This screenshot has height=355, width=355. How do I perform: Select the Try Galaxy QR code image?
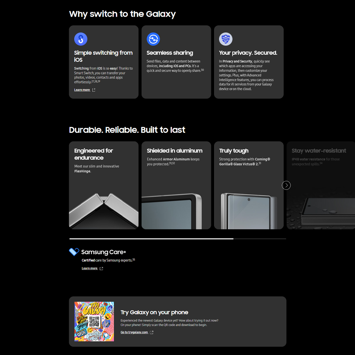(x=94, y=322)
